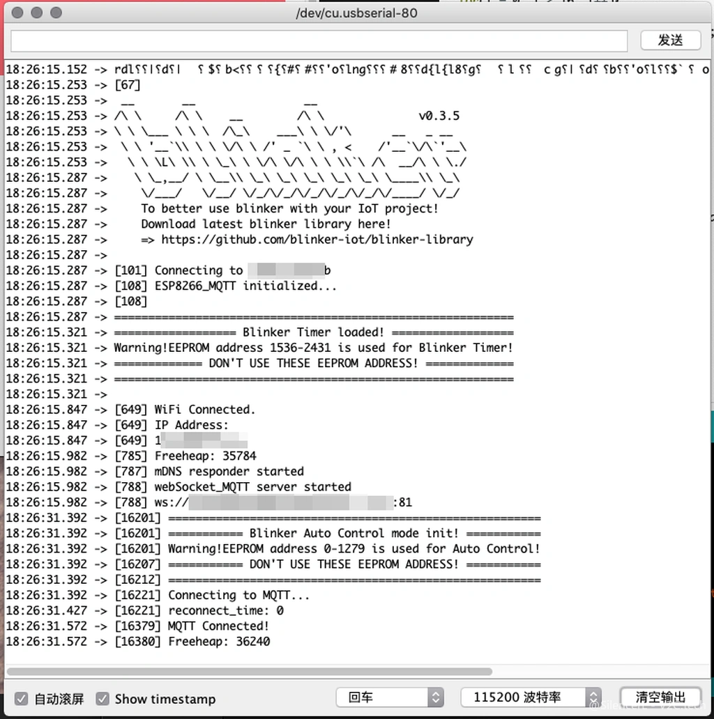Click the horizontal scrollbar of the output

pos(249,672)
